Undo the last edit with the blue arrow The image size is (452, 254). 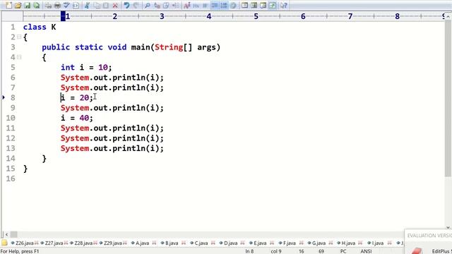[x=126, y=5]
